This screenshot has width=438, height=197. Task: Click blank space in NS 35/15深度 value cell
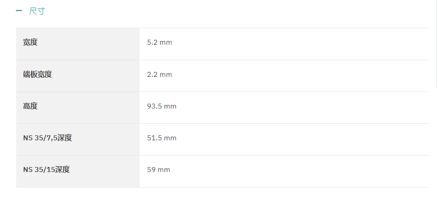(299, 171)
